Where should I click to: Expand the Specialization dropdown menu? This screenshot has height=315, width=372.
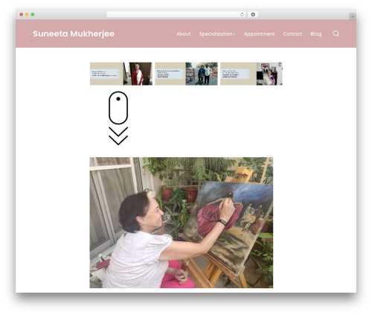pos(217,34)
